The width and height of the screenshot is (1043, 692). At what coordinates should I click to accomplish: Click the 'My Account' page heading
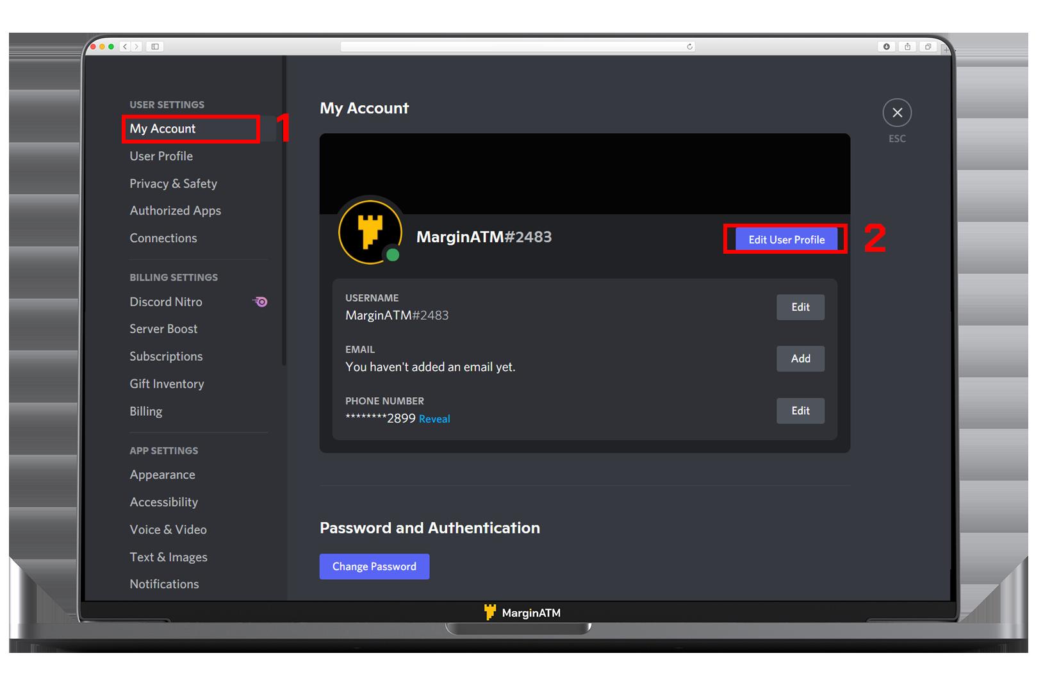pyautogui.click(x=364, y=108)
